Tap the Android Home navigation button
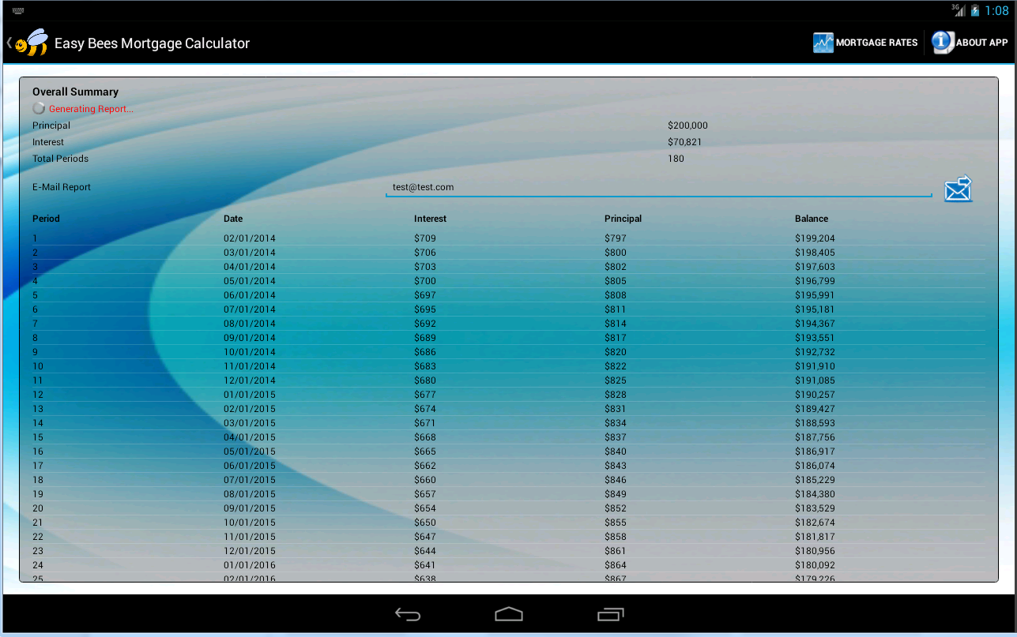This screenshot has height=637, width=1017. click(x=509, y=614)
